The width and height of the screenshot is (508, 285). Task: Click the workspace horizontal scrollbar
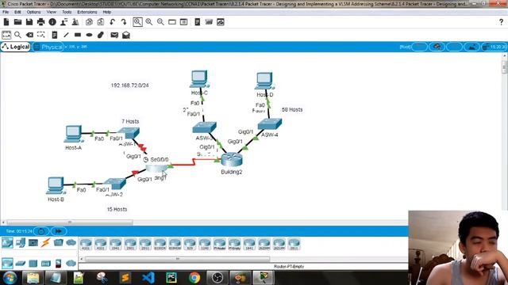[70, 222]
